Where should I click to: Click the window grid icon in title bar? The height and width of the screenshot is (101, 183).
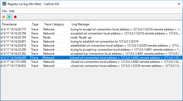pos(4,4)
